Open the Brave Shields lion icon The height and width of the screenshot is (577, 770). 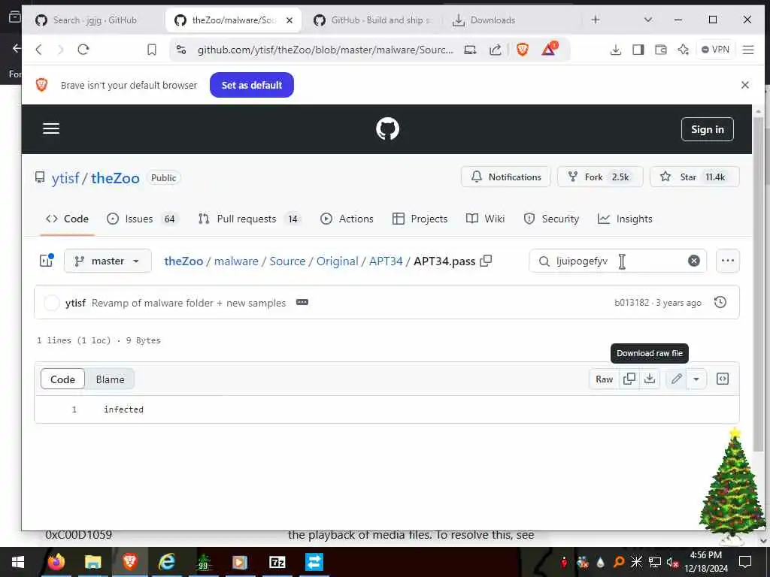[x=523, y=49]
